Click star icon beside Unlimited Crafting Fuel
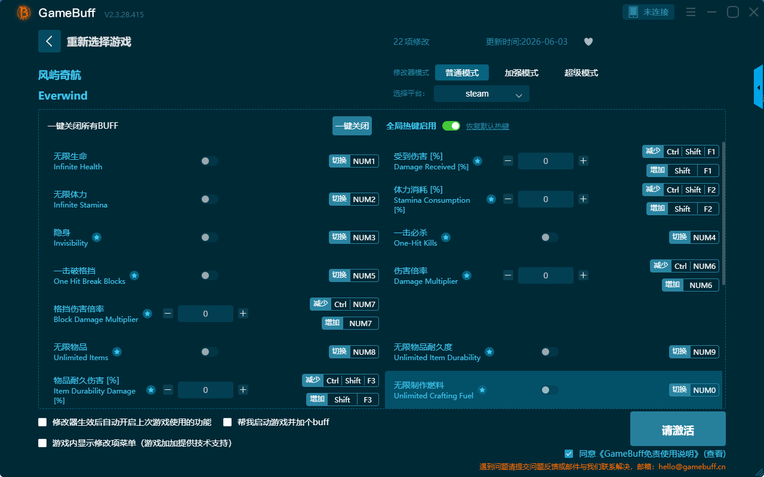 point(482,390)
